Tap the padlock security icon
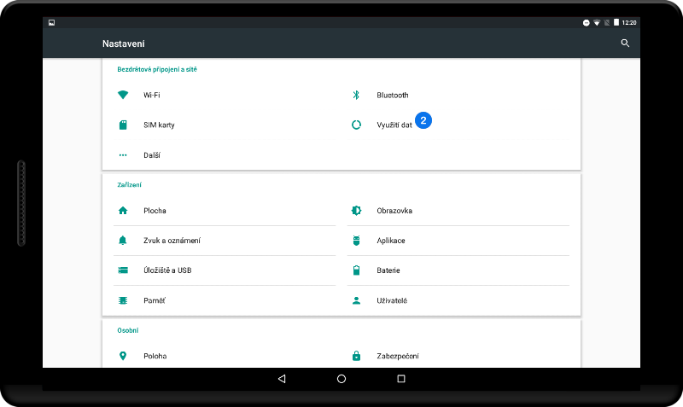The height and width of the screenshot is (407, 683). coord(356,356)
